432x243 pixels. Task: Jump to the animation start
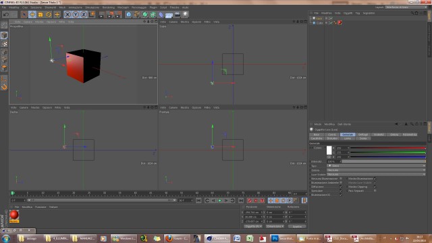click(198, 200)
